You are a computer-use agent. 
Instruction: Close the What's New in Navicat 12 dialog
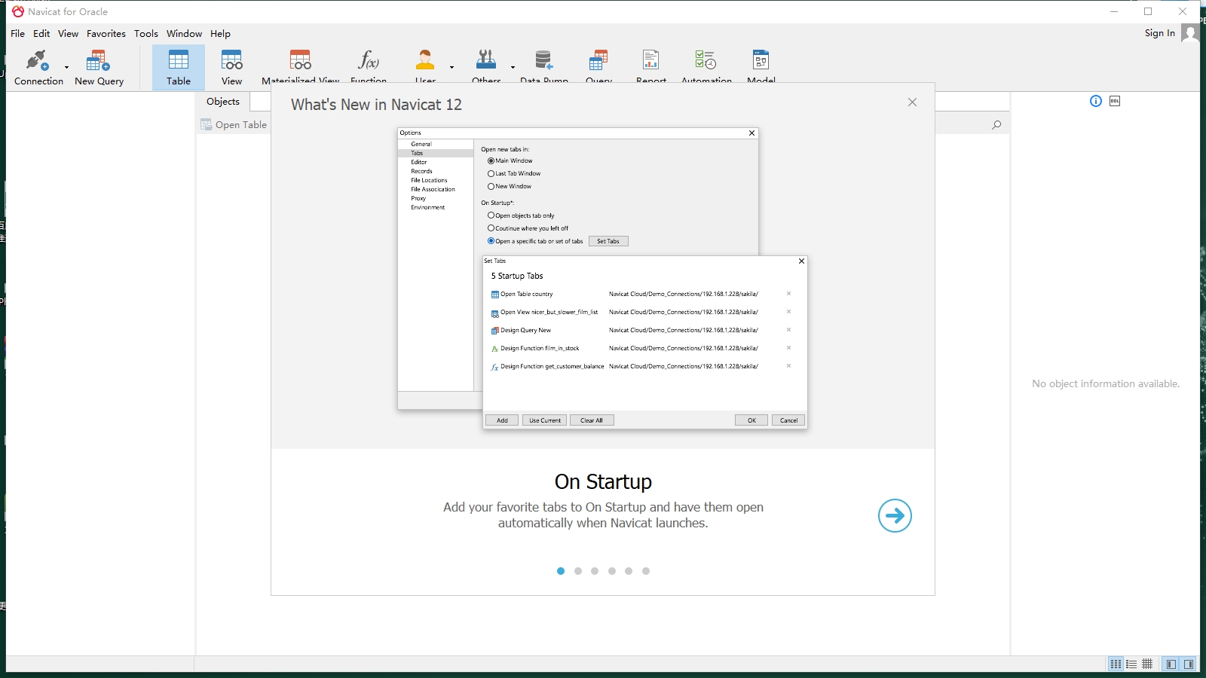[912, 102]
